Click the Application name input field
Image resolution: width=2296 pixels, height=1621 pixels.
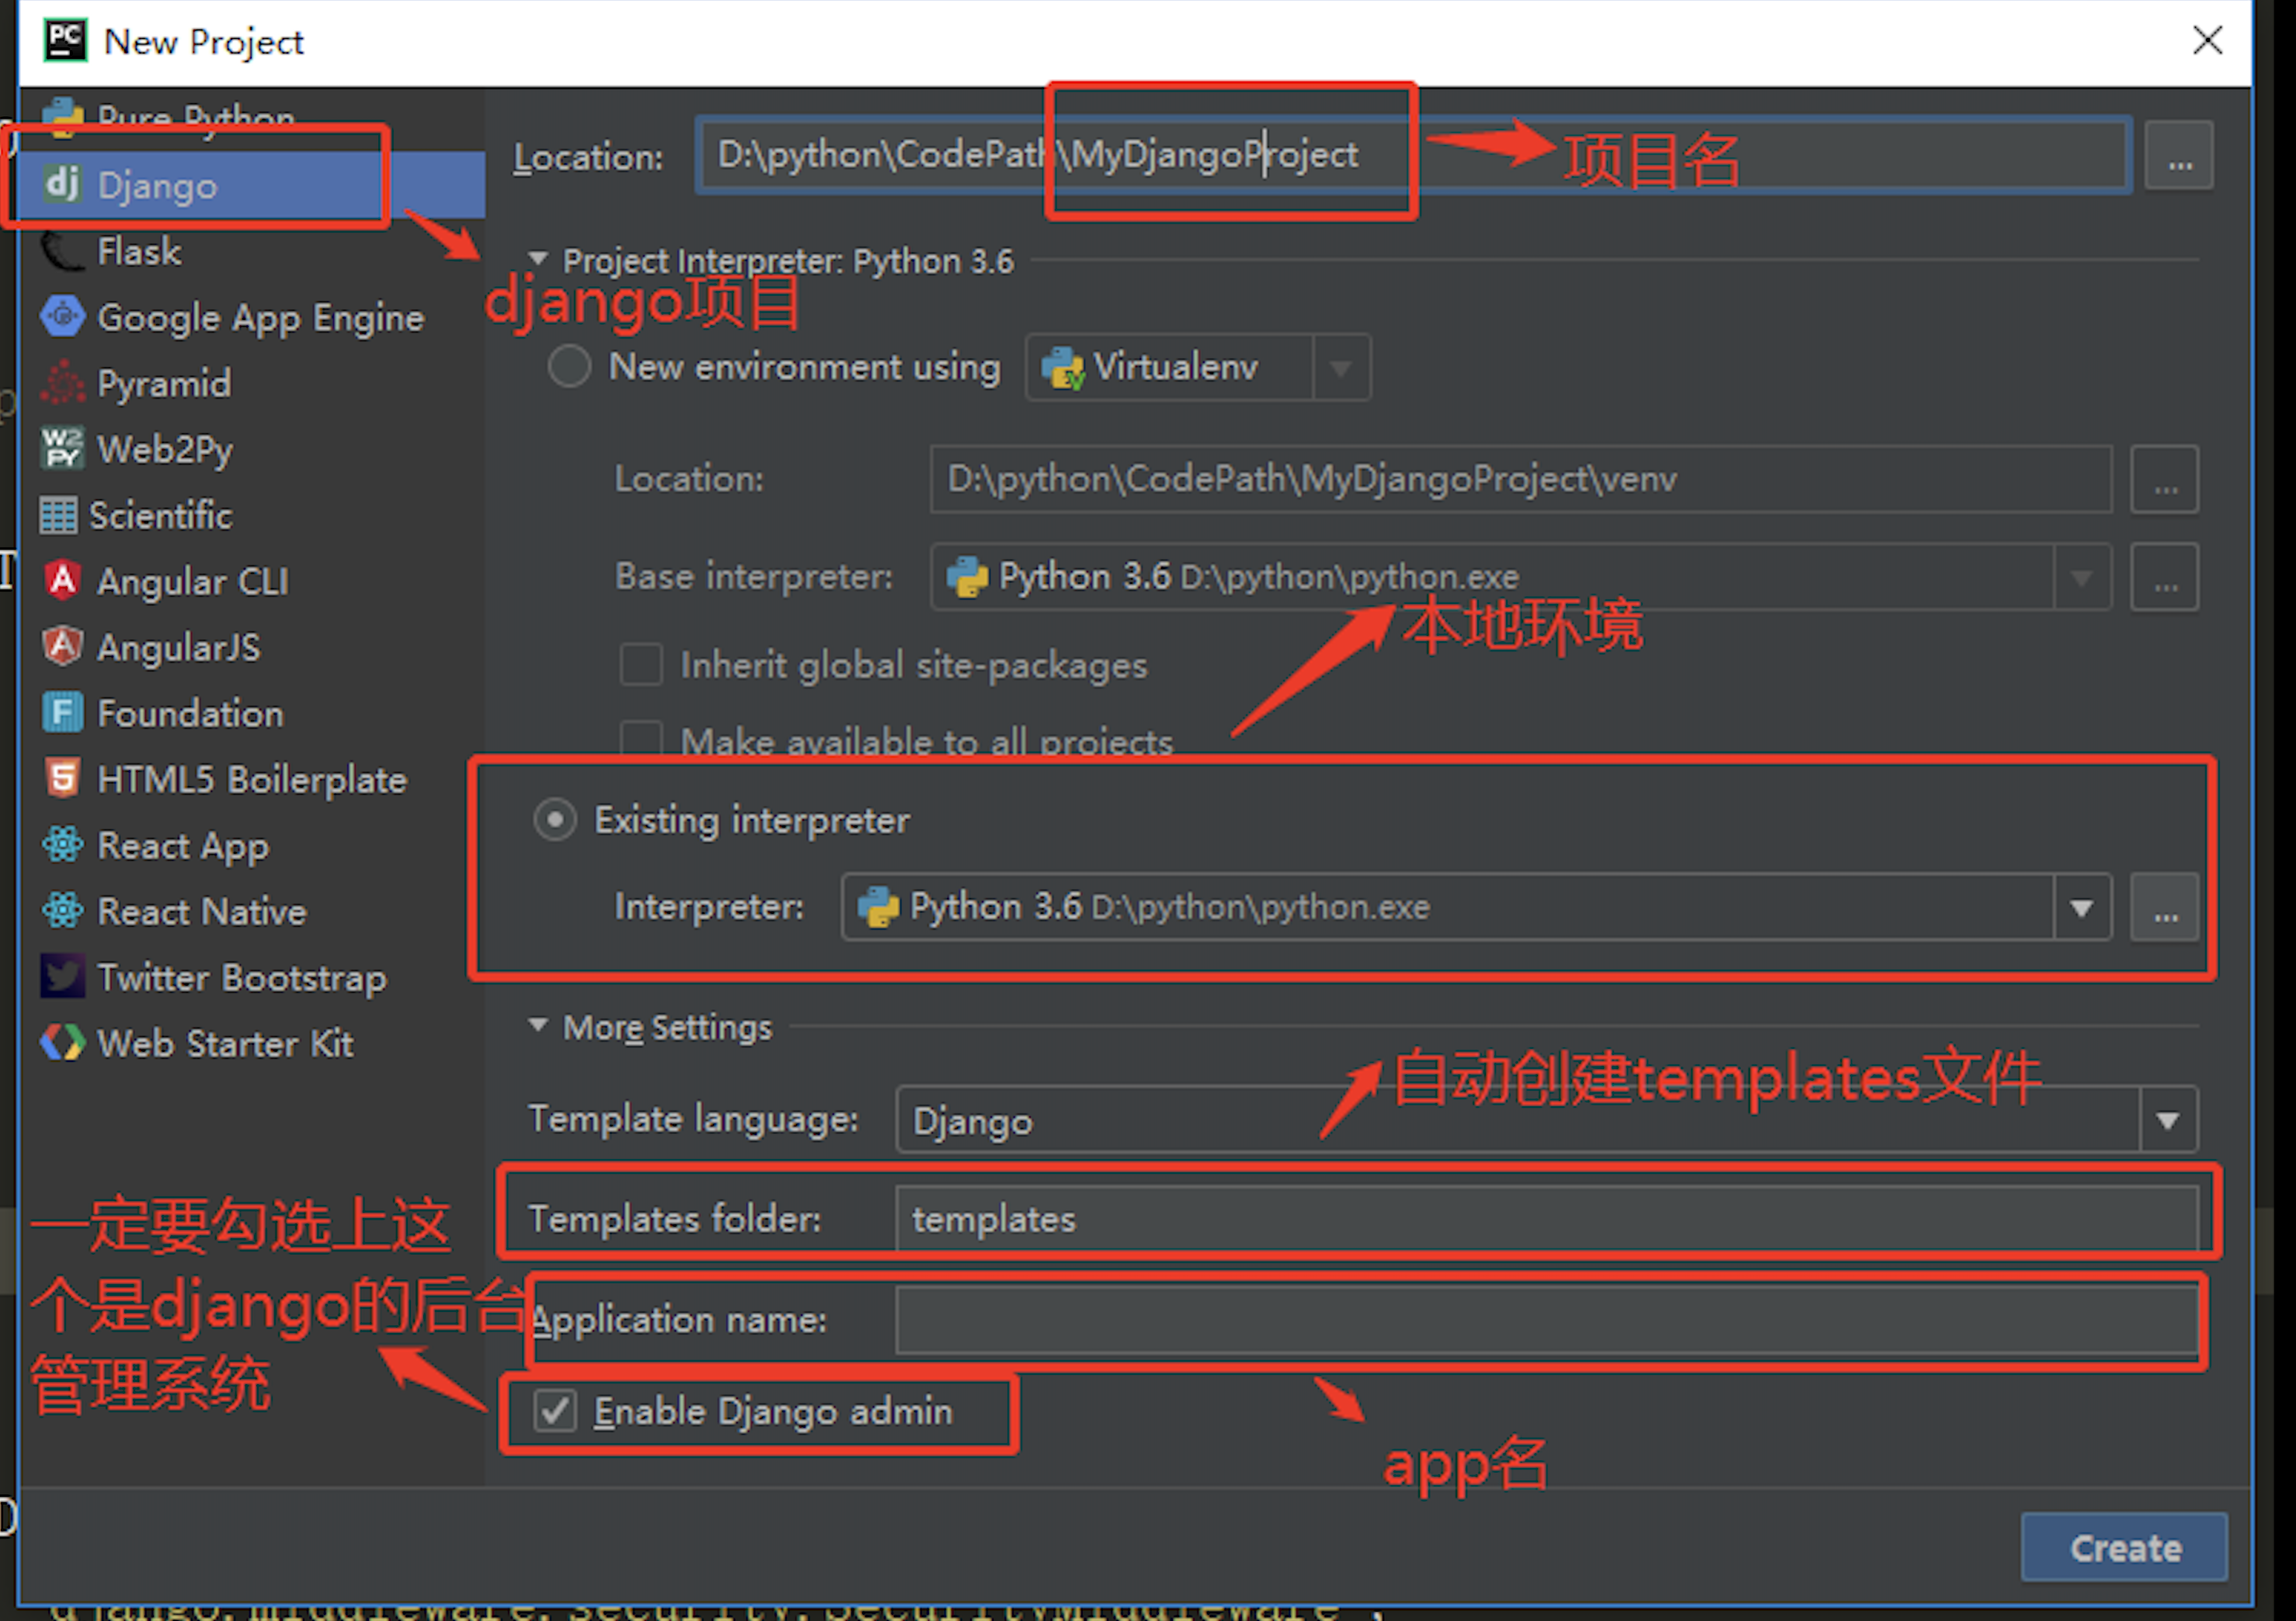1547,1319
